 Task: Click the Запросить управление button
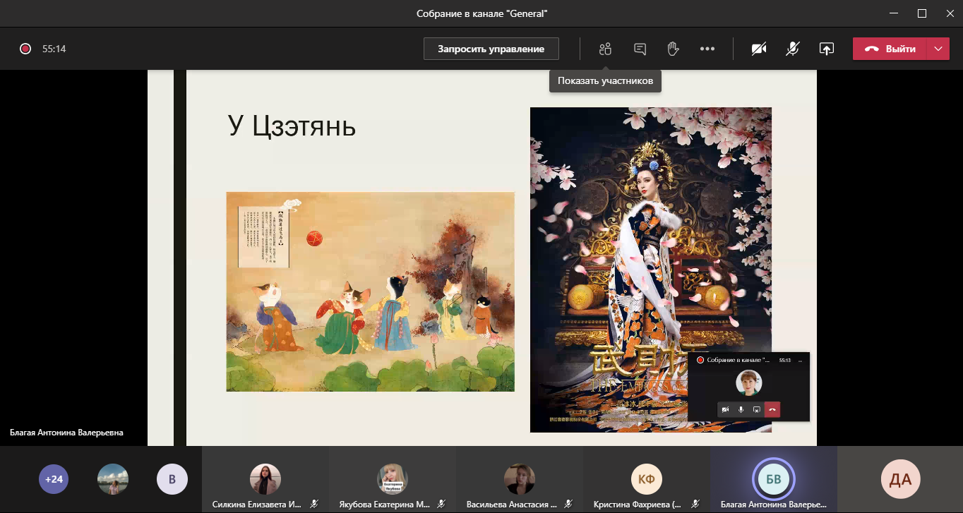click(491, 49)
